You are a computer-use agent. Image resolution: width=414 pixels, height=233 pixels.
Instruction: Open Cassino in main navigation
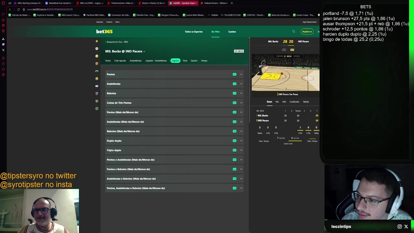click(232, 32)
